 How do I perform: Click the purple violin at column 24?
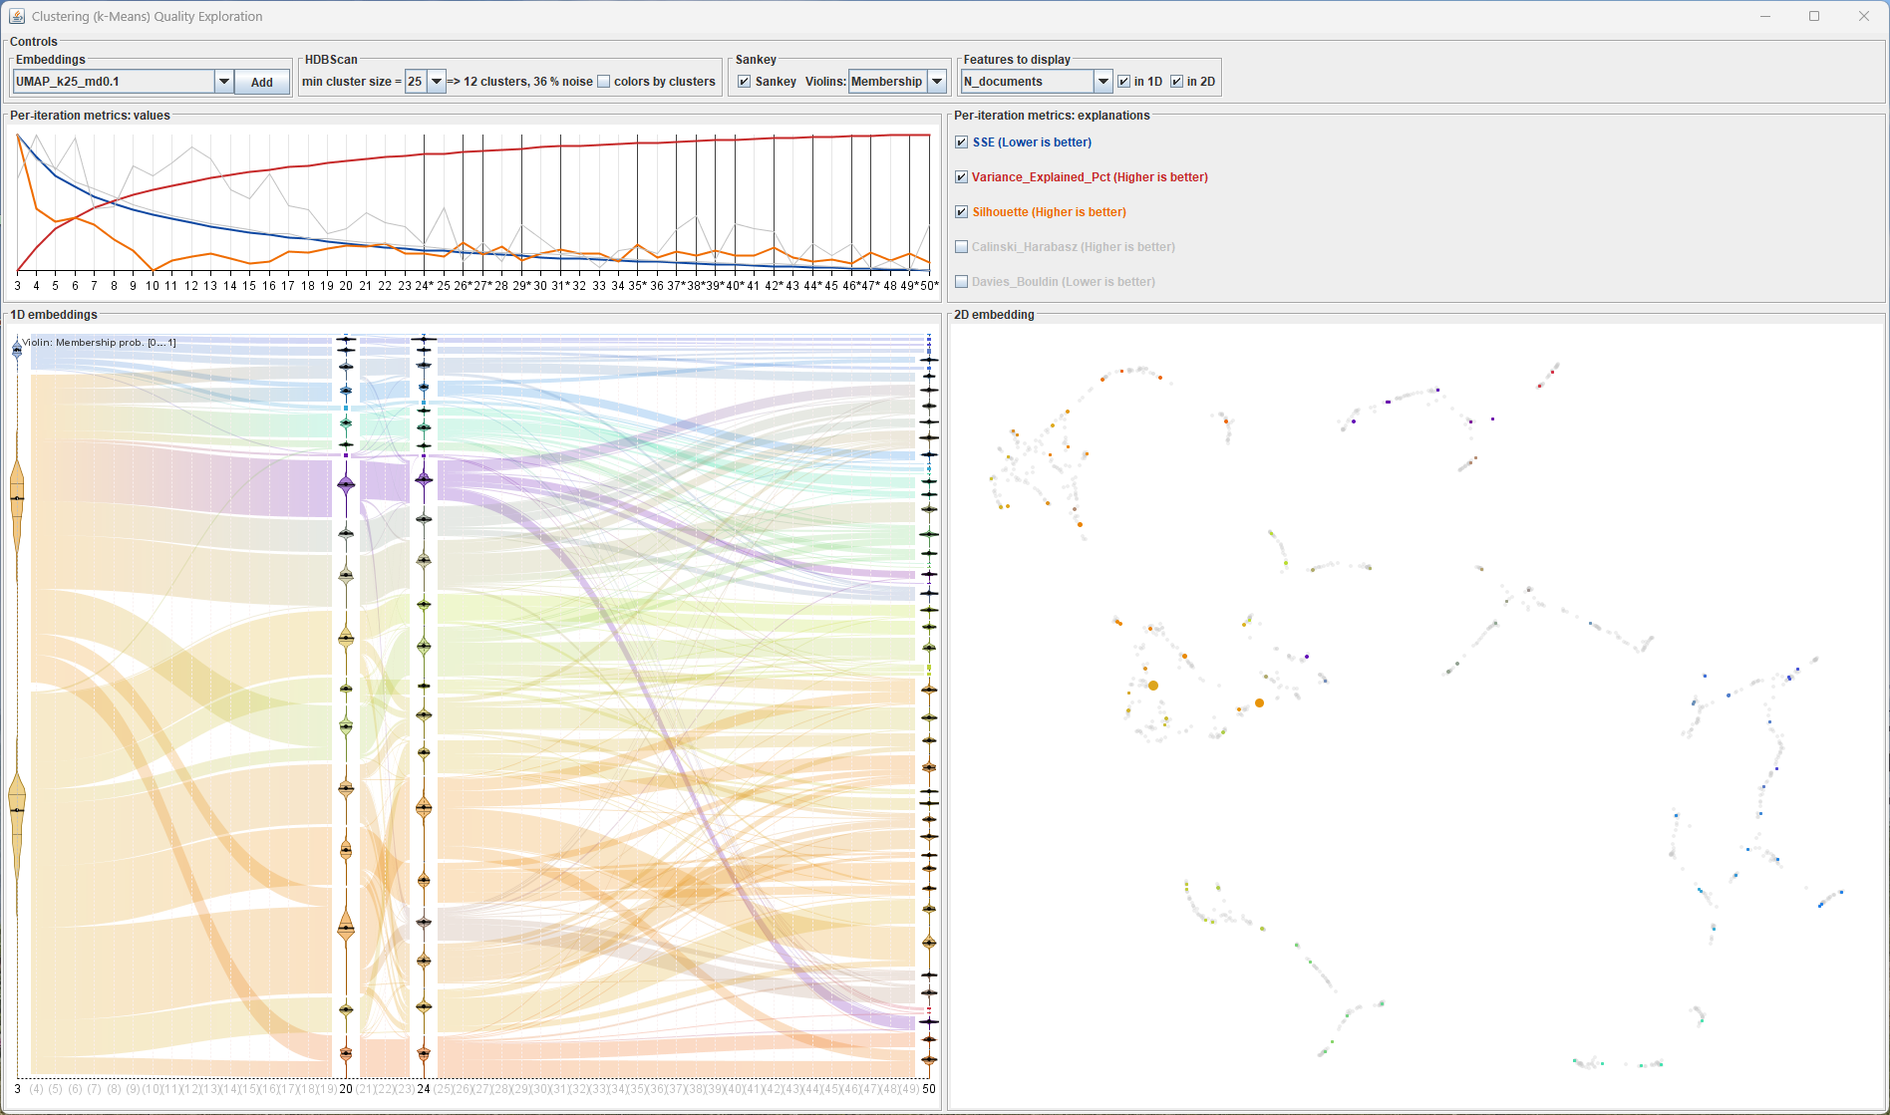(x=424, y=479)
